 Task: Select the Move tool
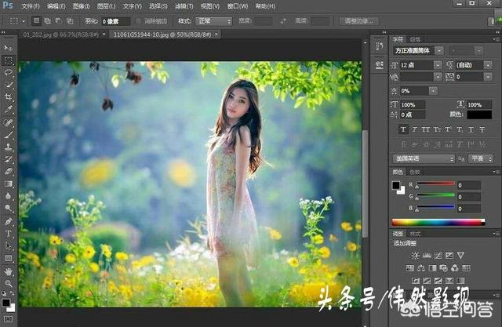[8, 49]
